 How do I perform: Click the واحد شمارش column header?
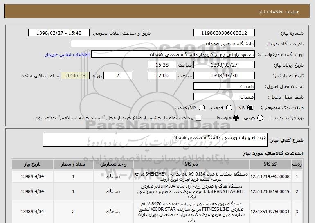tap(113, 164)
